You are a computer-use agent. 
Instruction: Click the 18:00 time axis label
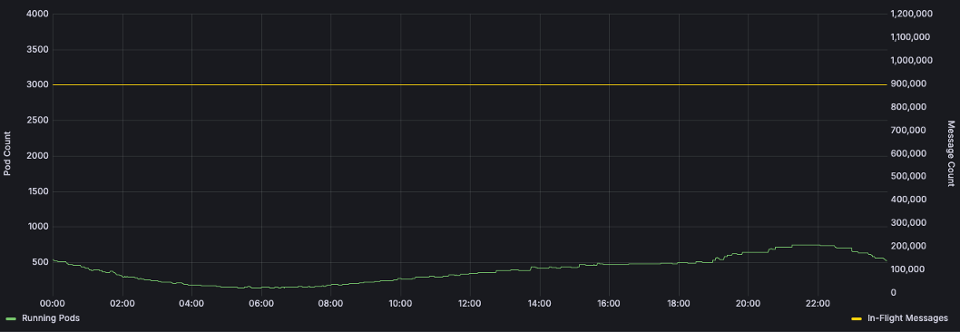pos(679,303)
